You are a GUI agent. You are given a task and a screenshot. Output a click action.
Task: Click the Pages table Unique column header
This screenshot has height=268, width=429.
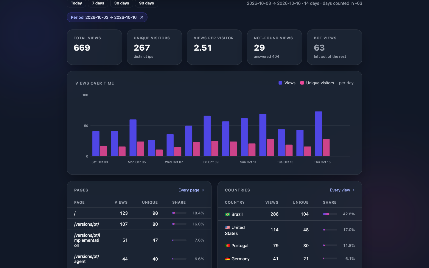coord(150,202)
